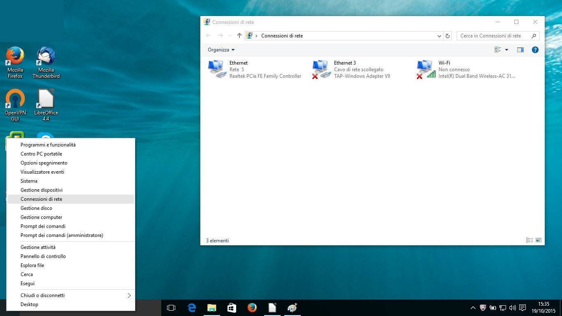This screenshot has width=562, height=316.
Task: Click the Non connesso status text
Action: [454, 70]
